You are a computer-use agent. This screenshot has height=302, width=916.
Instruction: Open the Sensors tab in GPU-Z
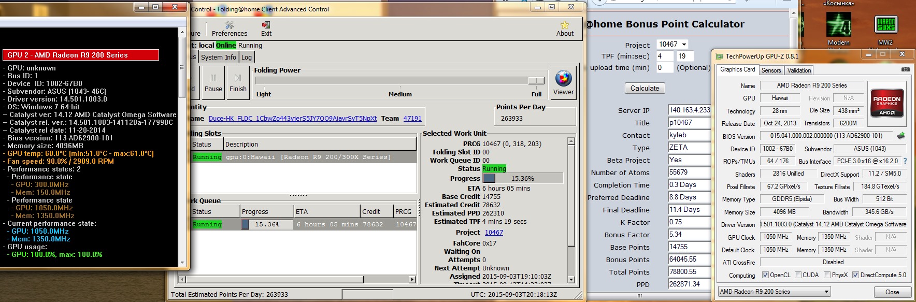coord(771,70)
